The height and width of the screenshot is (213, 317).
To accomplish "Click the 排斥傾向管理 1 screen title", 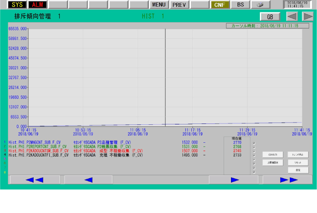I will click(x=37, y=17).
